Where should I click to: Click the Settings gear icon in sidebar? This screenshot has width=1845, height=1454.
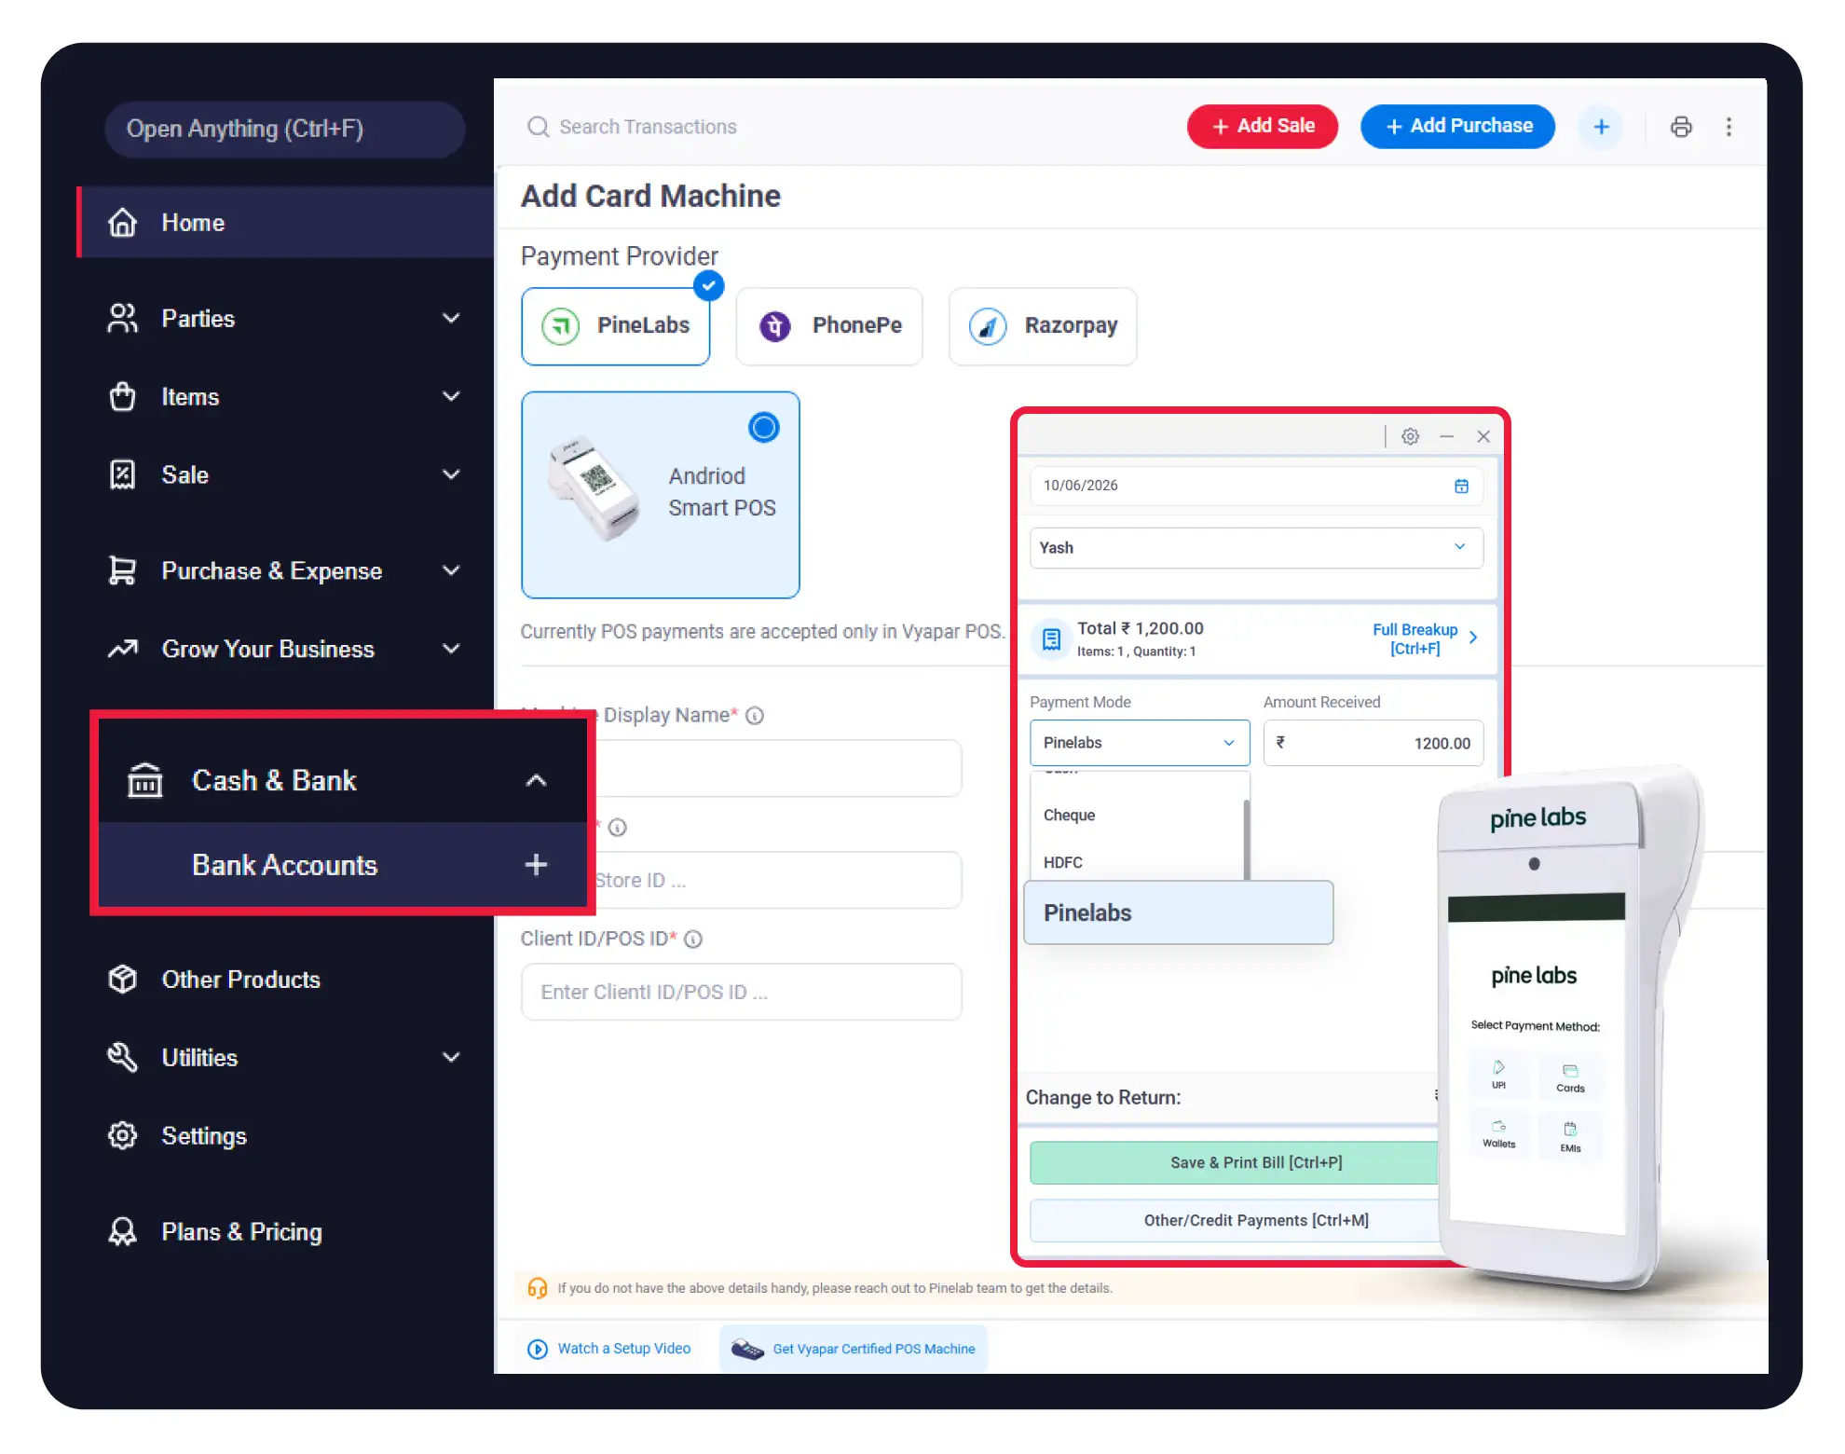122,1136
